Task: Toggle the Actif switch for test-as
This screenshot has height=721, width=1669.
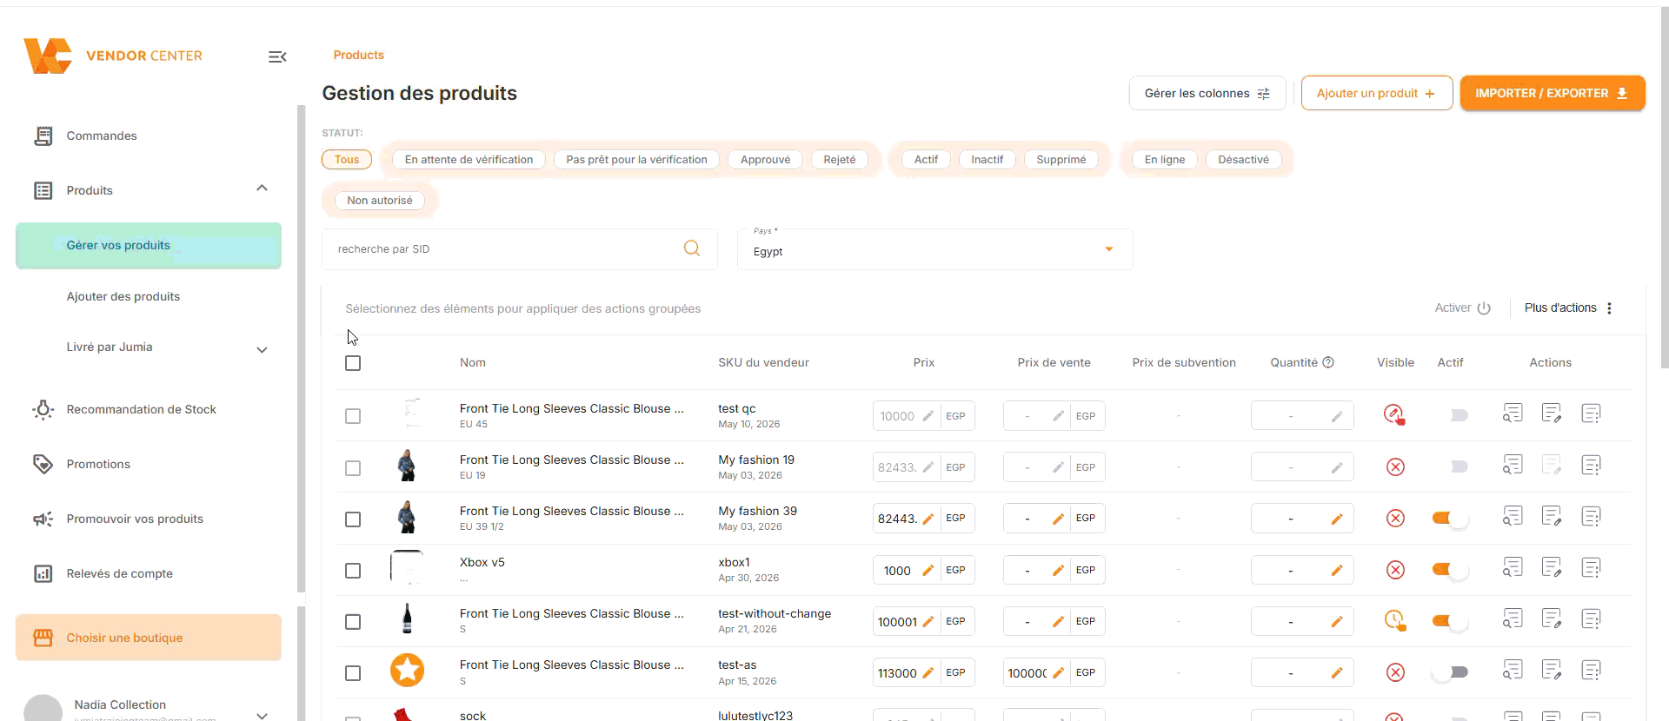Action: tap(1450, 672)
